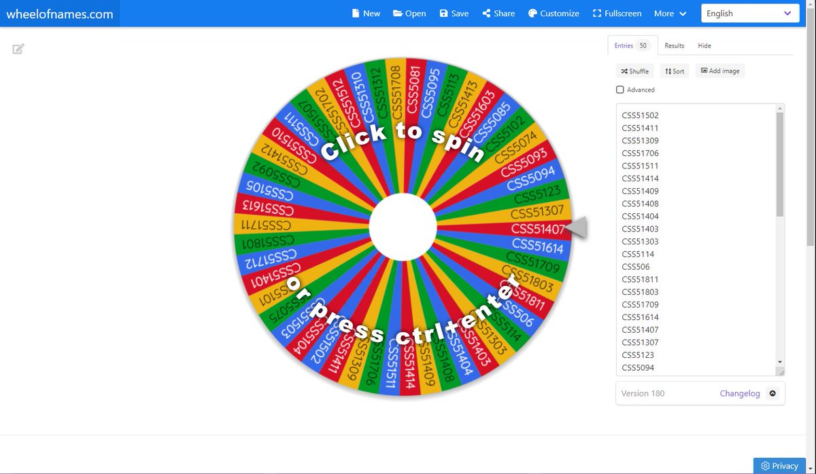Click the Version 180 text
Screen dimensions: 816x474
pos(643,393)
